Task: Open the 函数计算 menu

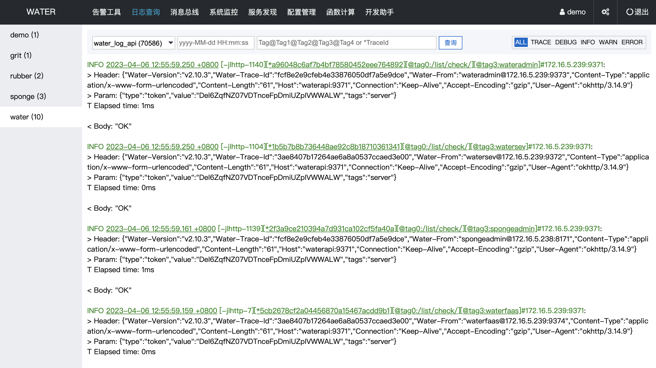Action: pos(341,12)
